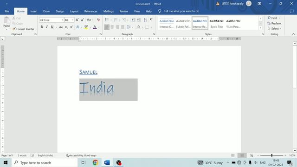Click the Copy command
The image size is (297, 167).
point(18,24)
